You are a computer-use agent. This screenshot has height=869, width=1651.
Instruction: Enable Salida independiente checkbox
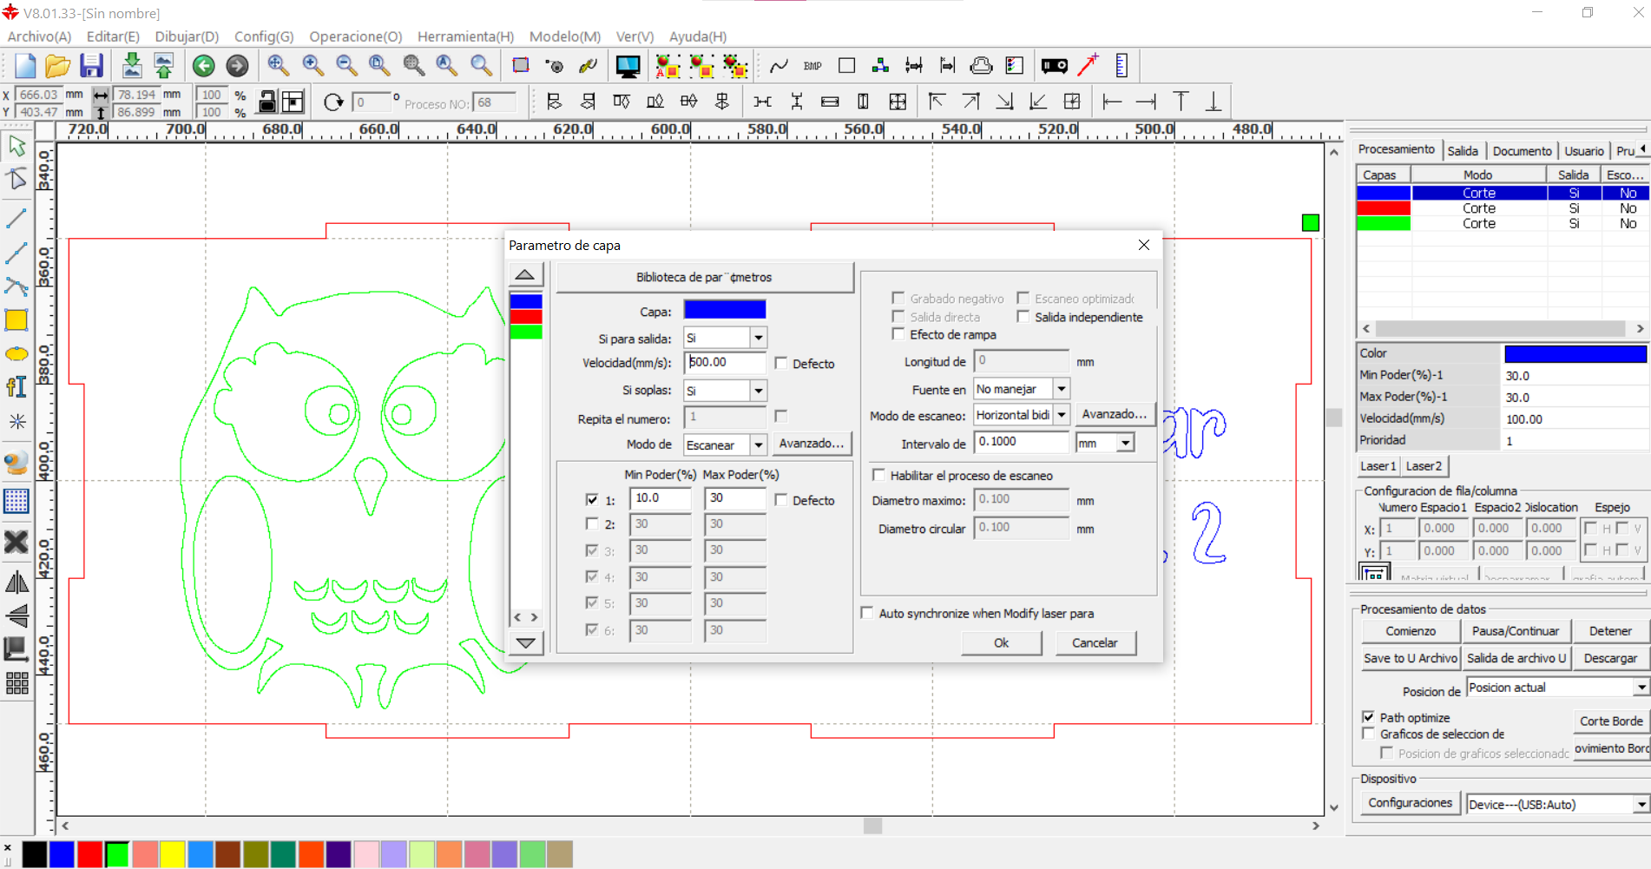click(1023, 317)
